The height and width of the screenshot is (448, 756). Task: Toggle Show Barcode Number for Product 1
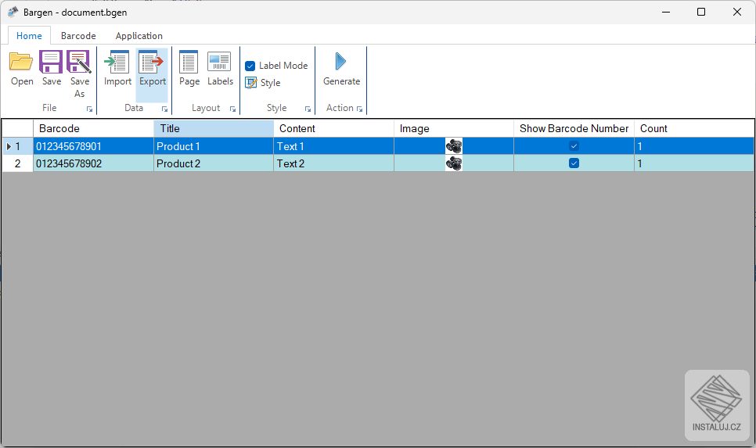click(574, 146)
